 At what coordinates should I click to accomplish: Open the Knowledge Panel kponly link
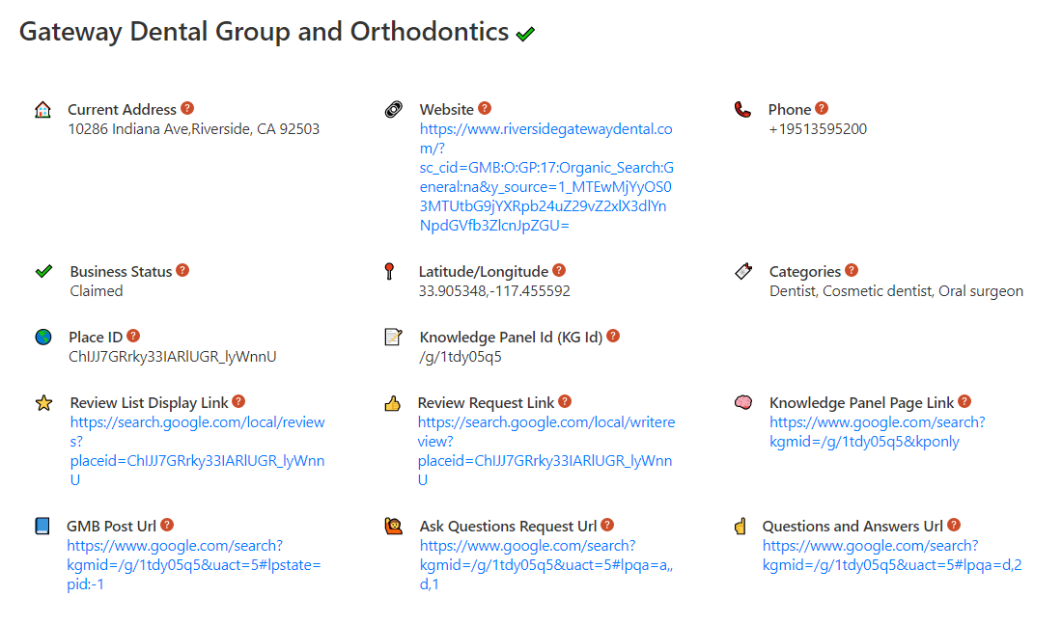[877, 432]
